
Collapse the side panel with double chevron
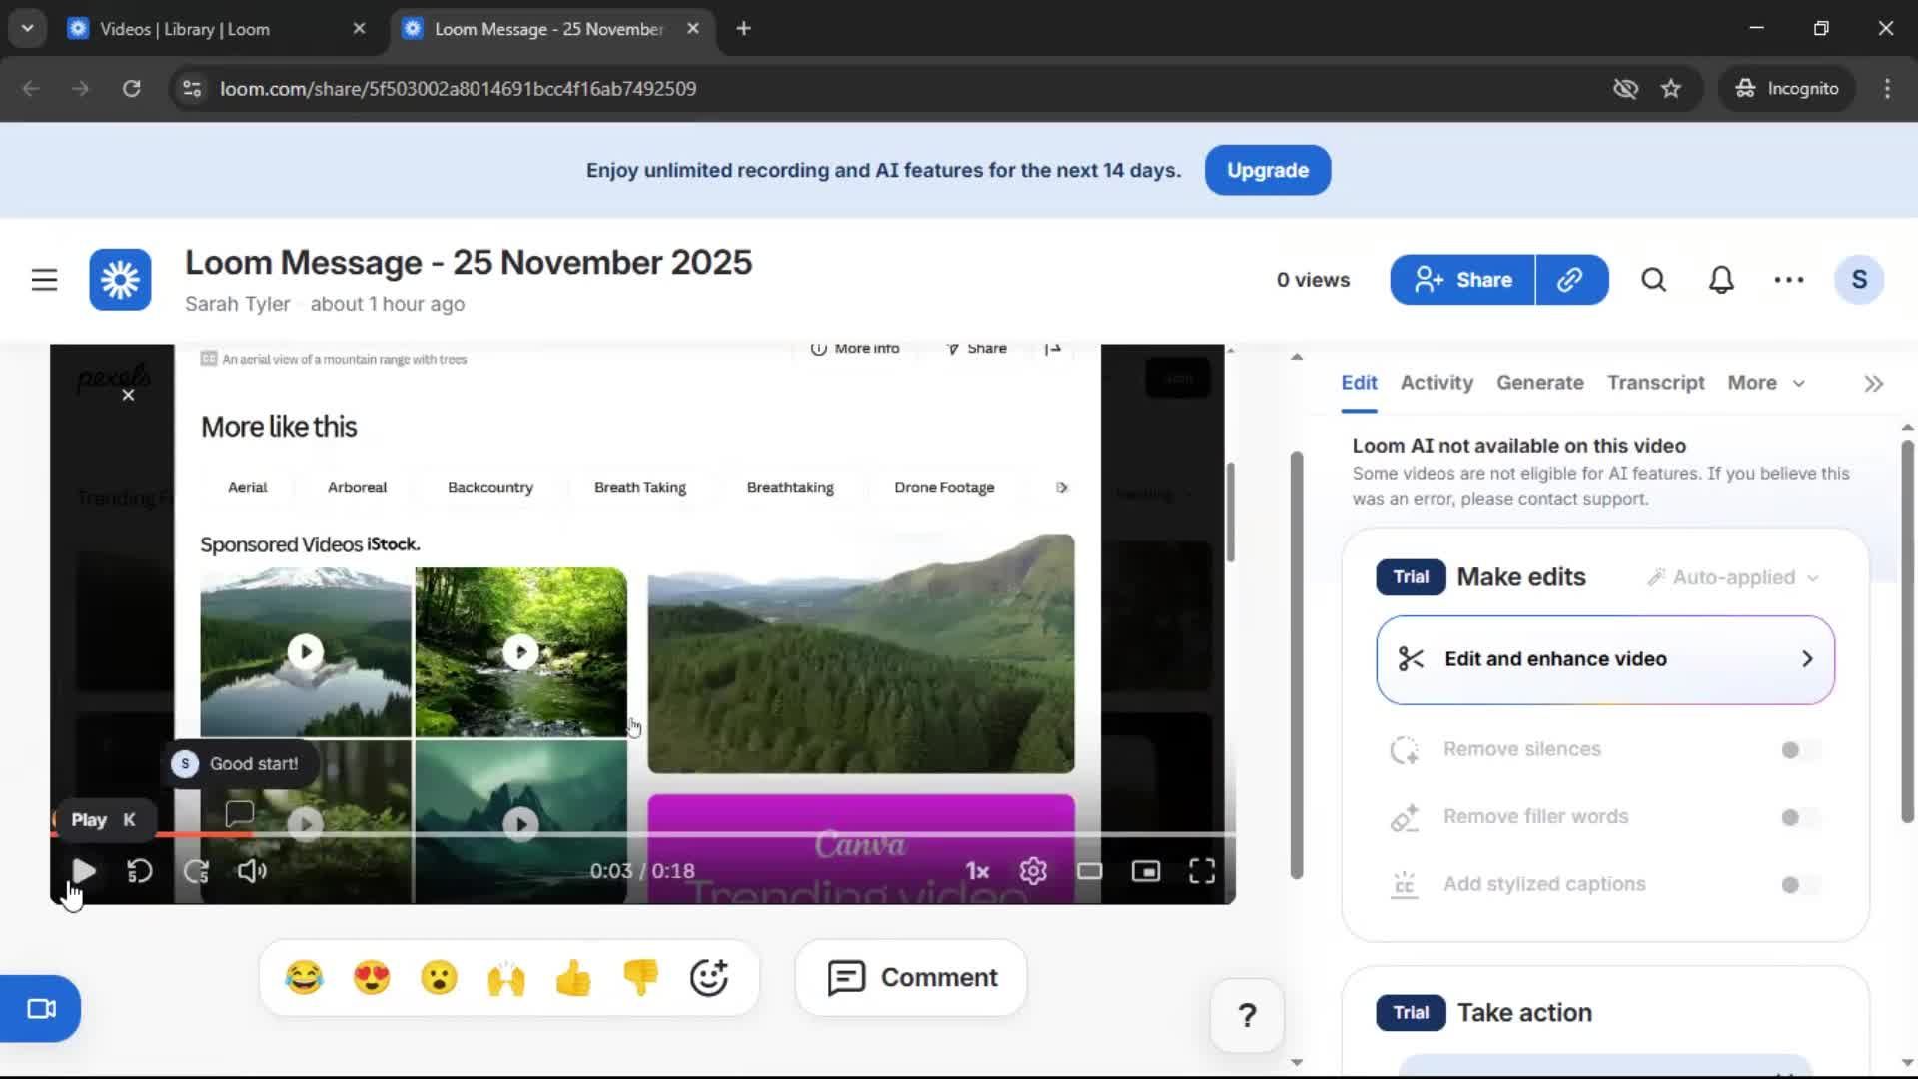tap(1872, 383)
